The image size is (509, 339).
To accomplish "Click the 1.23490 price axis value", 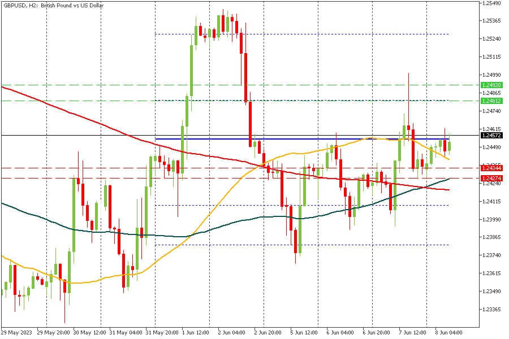I will pos(491,292).
